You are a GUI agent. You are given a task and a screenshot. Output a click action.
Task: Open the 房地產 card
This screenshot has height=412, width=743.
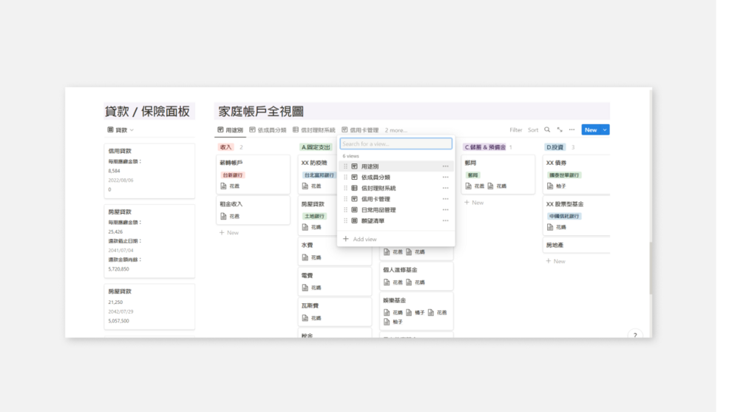click(576, 245)
